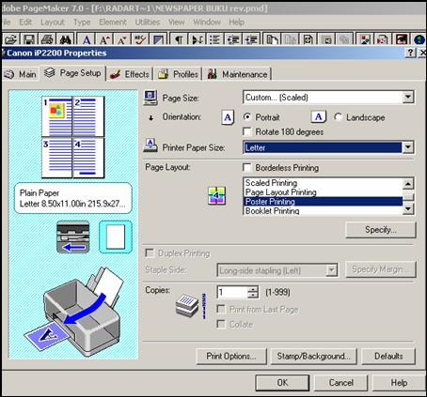The height and width of the screenshot is (397, 427).
Task: Open the Effects tab
Action: pyautogui.click(x=130, y=74)
